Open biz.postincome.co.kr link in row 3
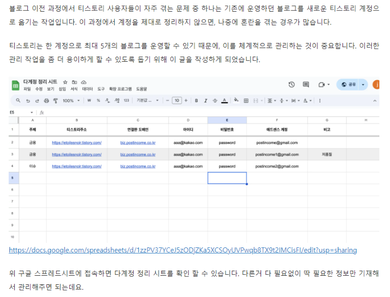390x297 pixels. click(138, 154)
